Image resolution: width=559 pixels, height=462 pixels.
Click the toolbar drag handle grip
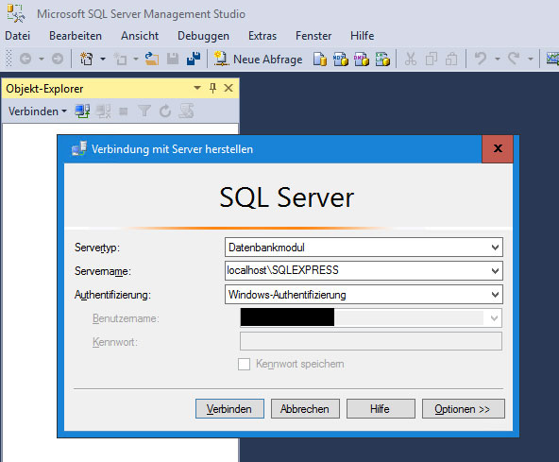pos(8,59)
